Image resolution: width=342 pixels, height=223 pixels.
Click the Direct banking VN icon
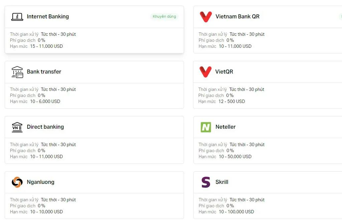(17, 127)
